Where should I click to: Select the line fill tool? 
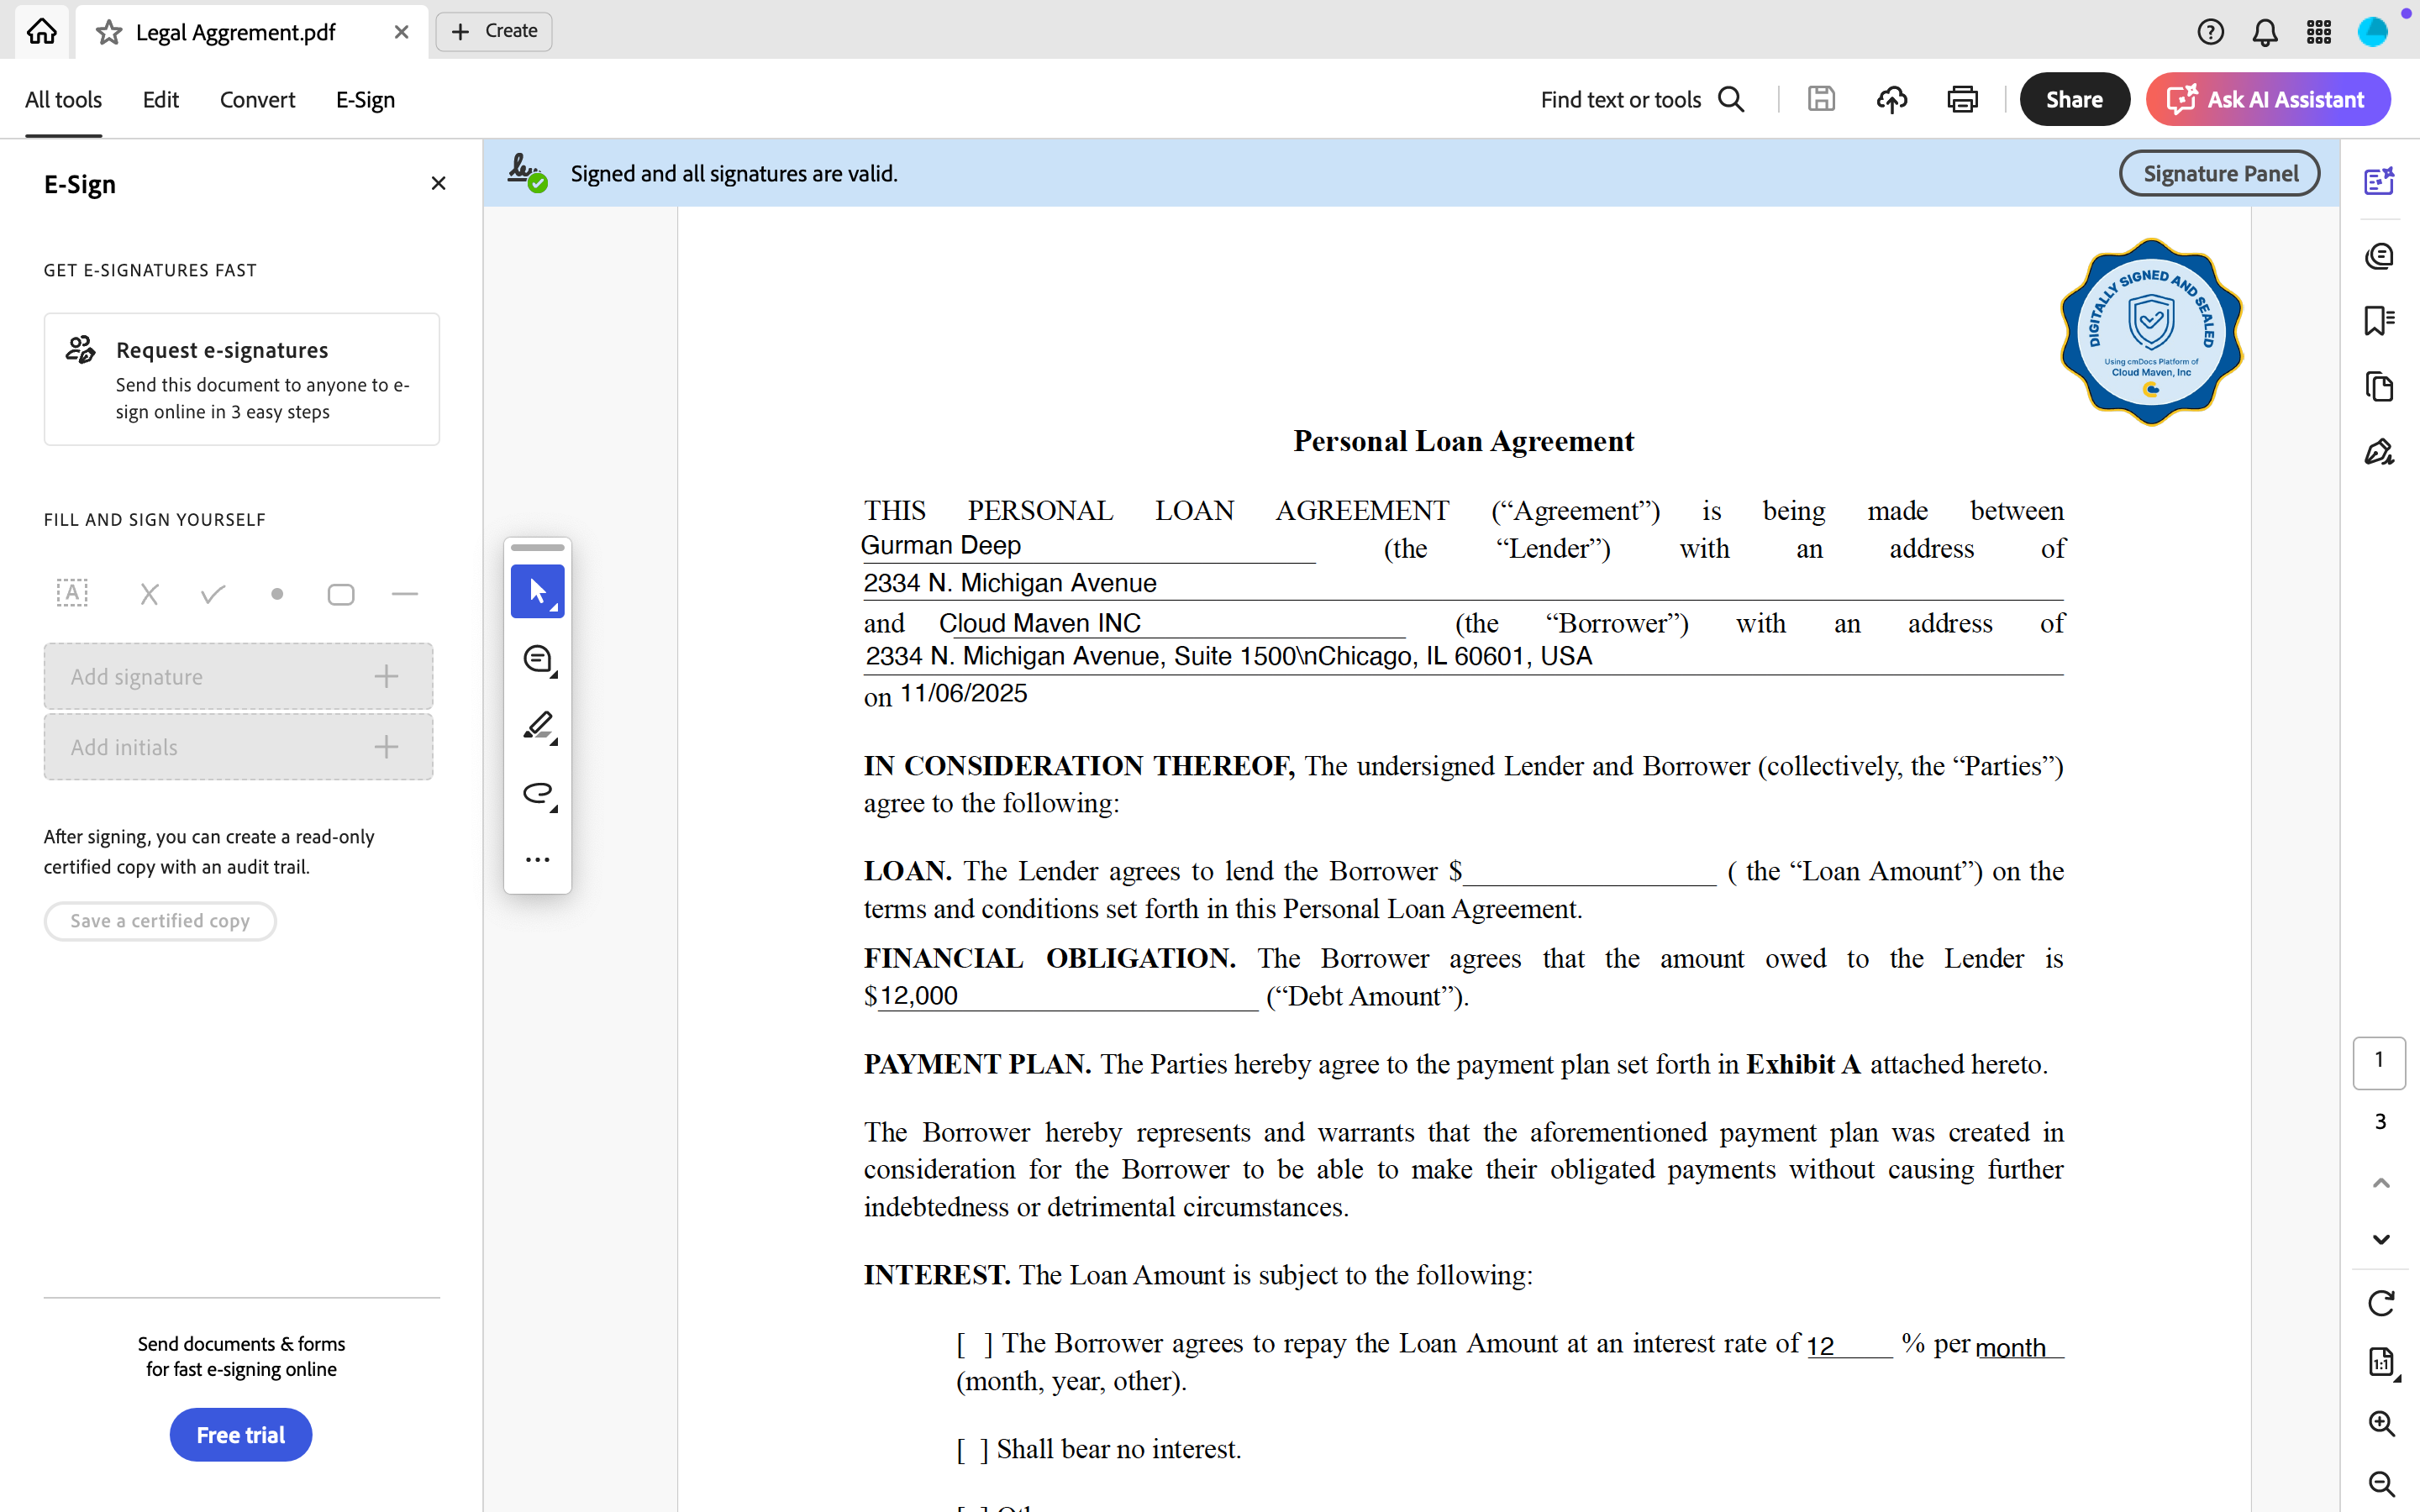(x=405, y=594)
